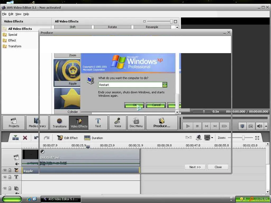Click the Produce... toolbar button
This screenshot has width=271, height=203.
click(162, 123)
